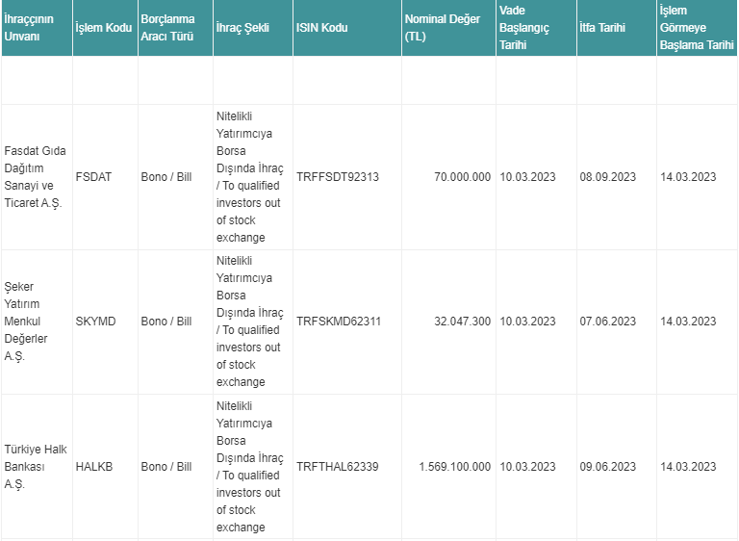Click ISIN code TRFSKMD62311
739x541 pixels.
tap(339, 322)
